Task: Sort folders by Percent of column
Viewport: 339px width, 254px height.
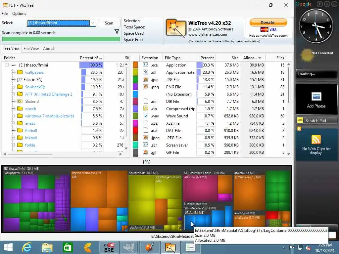Action: [x=91, y=58]
